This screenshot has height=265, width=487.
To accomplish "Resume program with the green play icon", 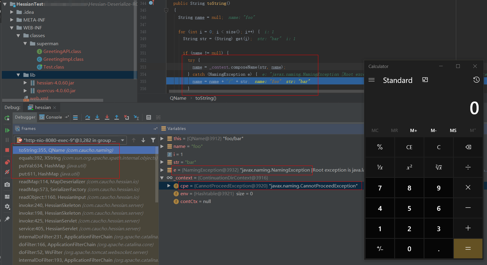I will (x=7, y=130).
